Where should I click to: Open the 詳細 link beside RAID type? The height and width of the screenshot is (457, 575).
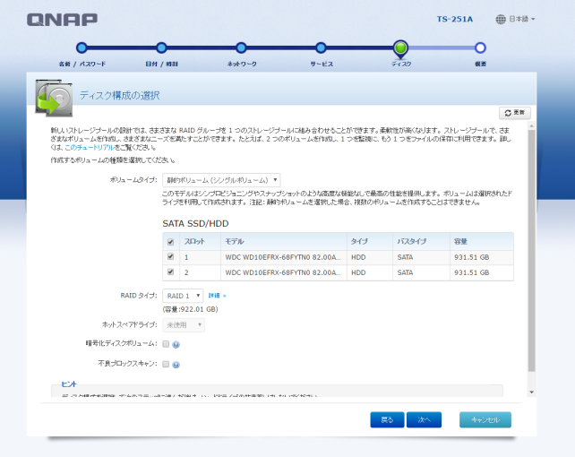point(217,296)
